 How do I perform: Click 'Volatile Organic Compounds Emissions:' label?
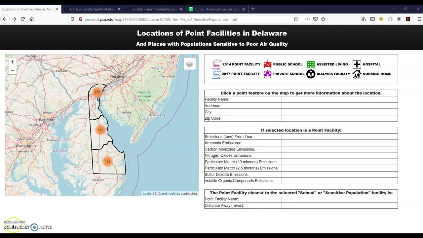pos(239,180)
